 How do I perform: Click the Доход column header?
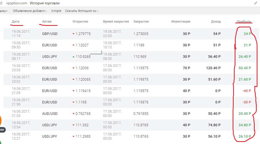(216, 21)
